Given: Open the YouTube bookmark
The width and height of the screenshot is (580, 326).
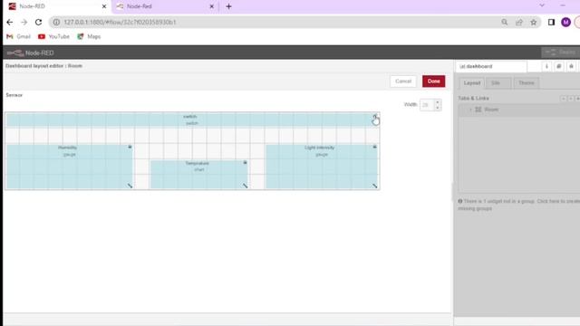Looking at the screenshot, I should tap(54, 36).
